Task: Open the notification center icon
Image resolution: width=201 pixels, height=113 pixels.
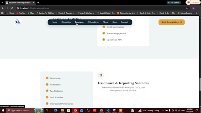Action: click(197, 110)
